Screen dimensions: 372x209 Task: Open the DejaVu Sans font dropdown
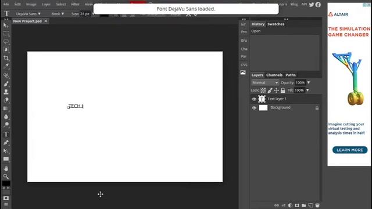click(28, 14)
